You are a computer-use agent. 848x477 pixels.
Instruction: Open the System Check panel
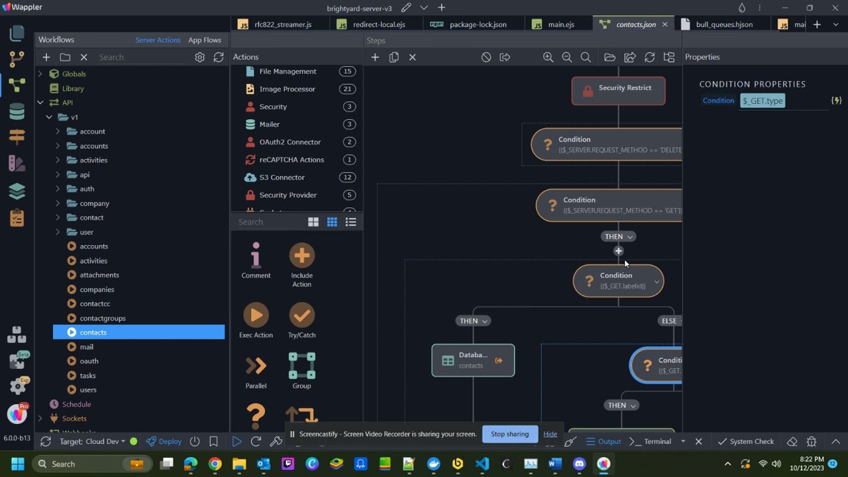click(745, 441)
